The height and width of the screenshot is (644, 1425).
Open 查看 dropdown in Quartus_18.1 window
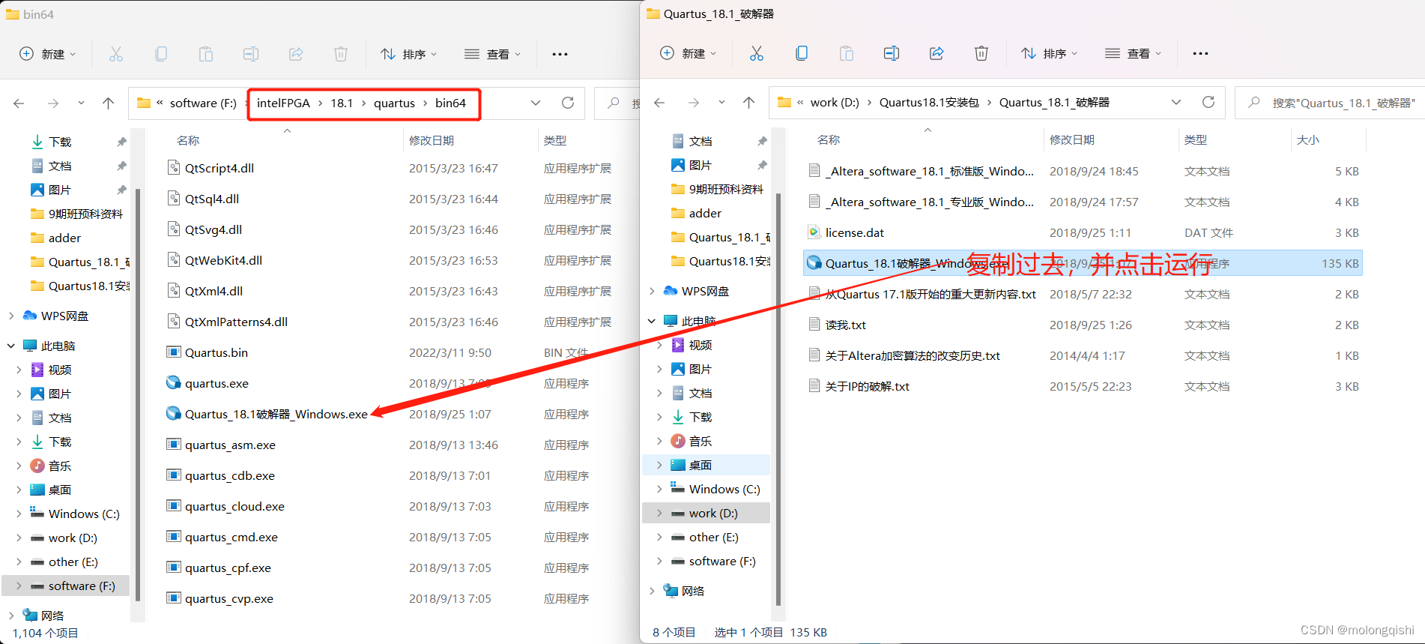click(1133, 53)
